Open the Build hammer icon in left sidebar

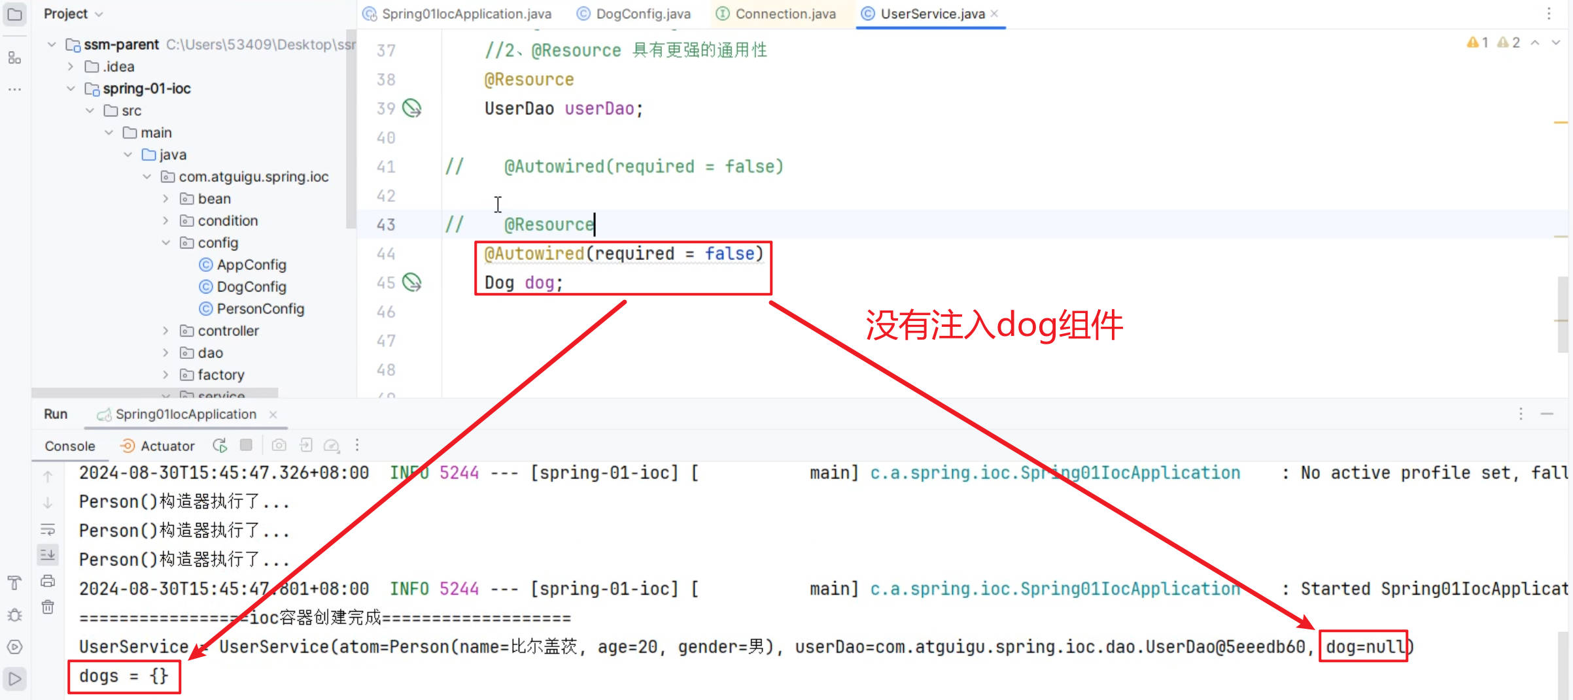coord(14,582)
